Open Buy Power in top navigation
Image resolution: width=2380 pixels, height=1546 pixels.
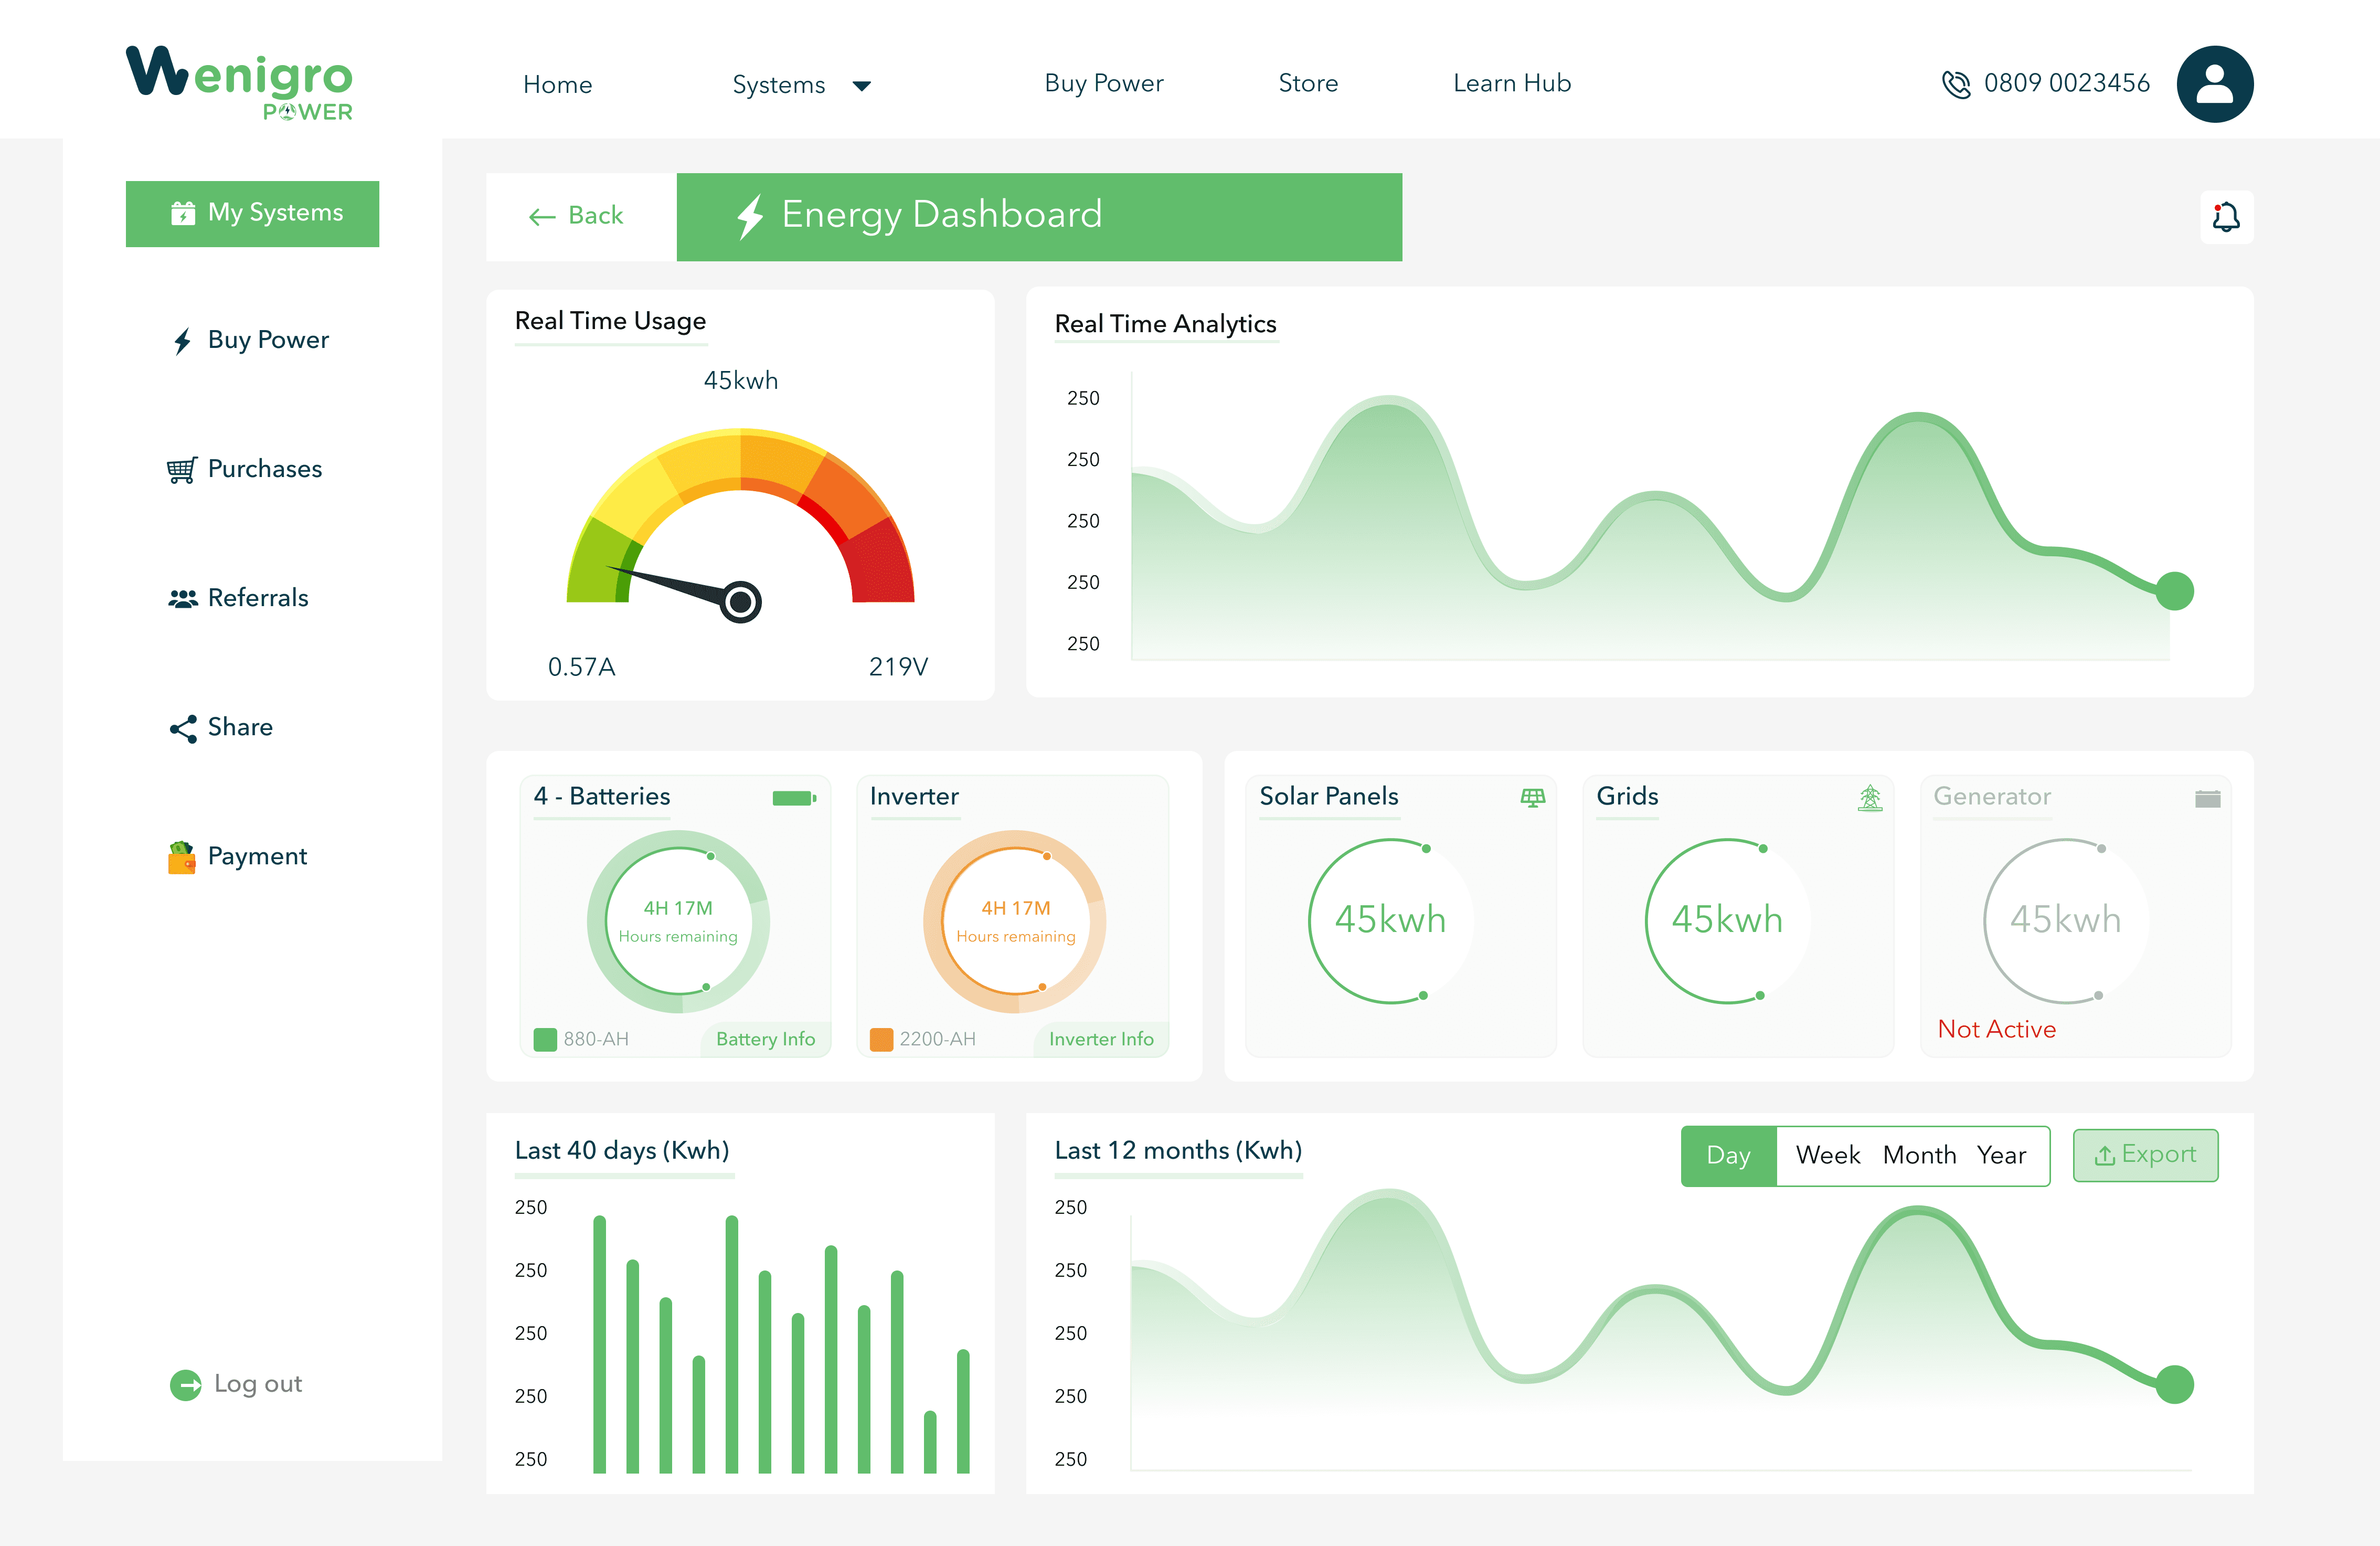click(1103, 84)
